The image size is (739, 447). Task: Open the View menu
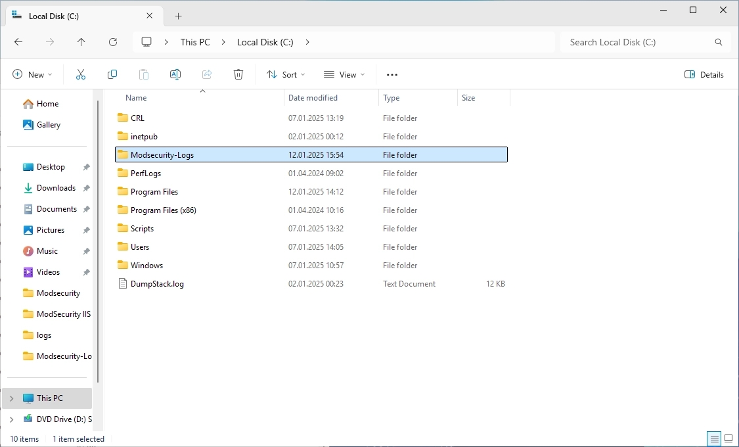tap(344, 75)
